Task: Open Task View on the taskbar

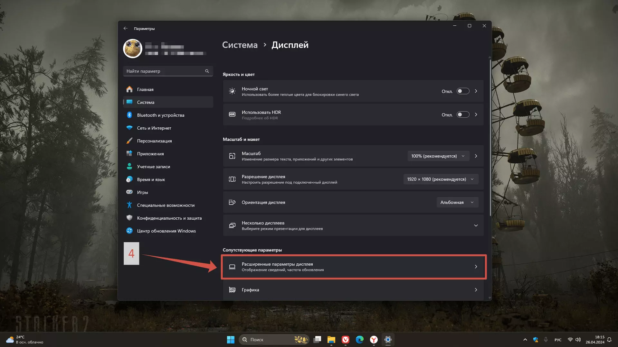Action: [318, 340]
